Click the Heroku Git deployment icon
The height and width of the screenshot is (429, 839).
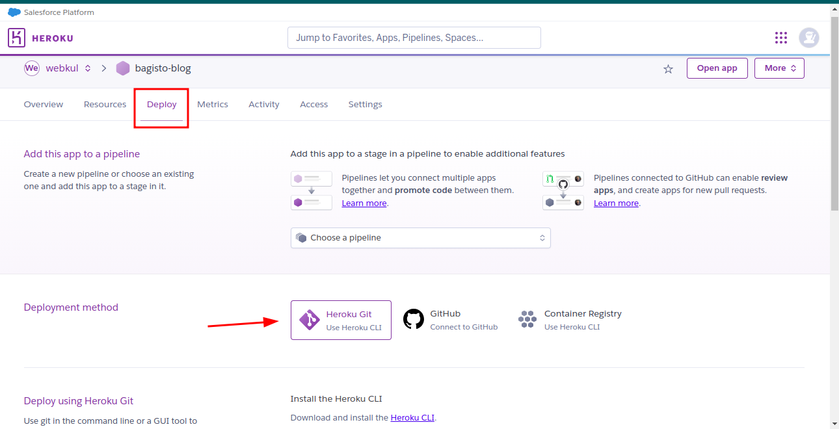[309, 320]
